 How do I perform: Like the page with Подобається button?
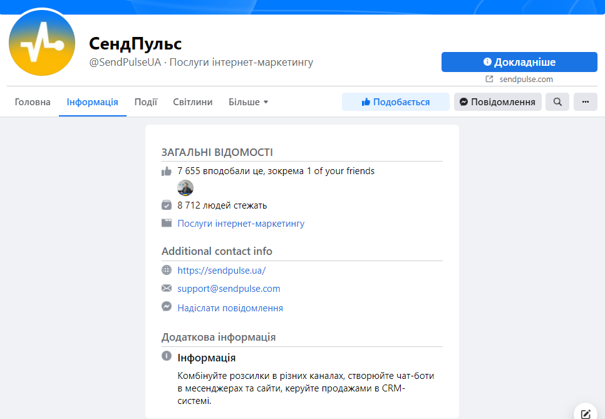(395, 102)
